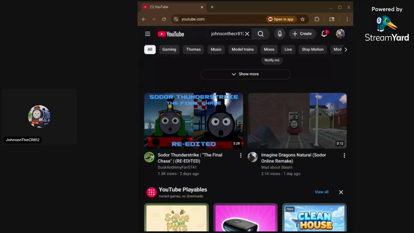Open the YouTube hamburger guide menu
The width and height of the screenshot is (414, 233).
point(147,34)
